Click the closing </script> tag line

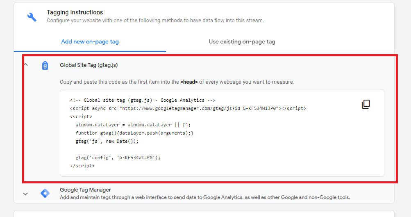point(82,166)
